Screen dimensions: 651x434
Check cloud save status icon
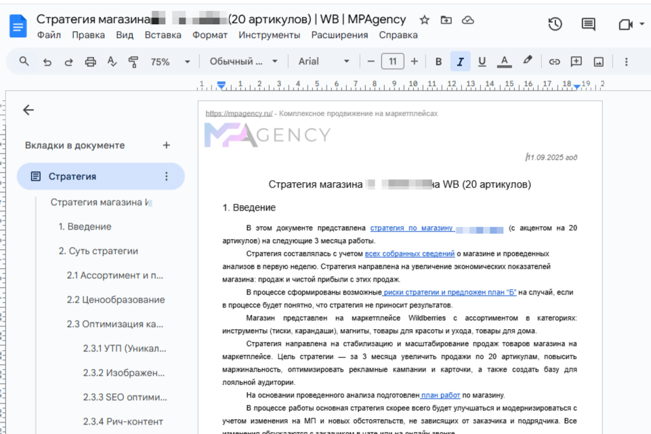pyautogui.click(x=468, y=20)
